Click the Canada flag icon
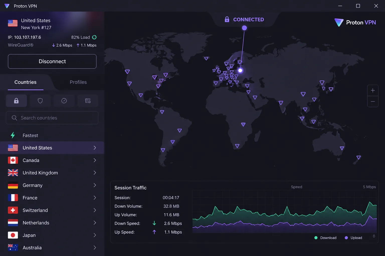The width and height of the screenshot is (385, 256). tap(13, 160)
